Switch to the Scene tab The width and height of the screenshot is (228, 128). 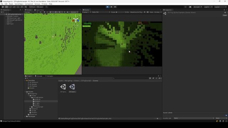click(28, 10)
